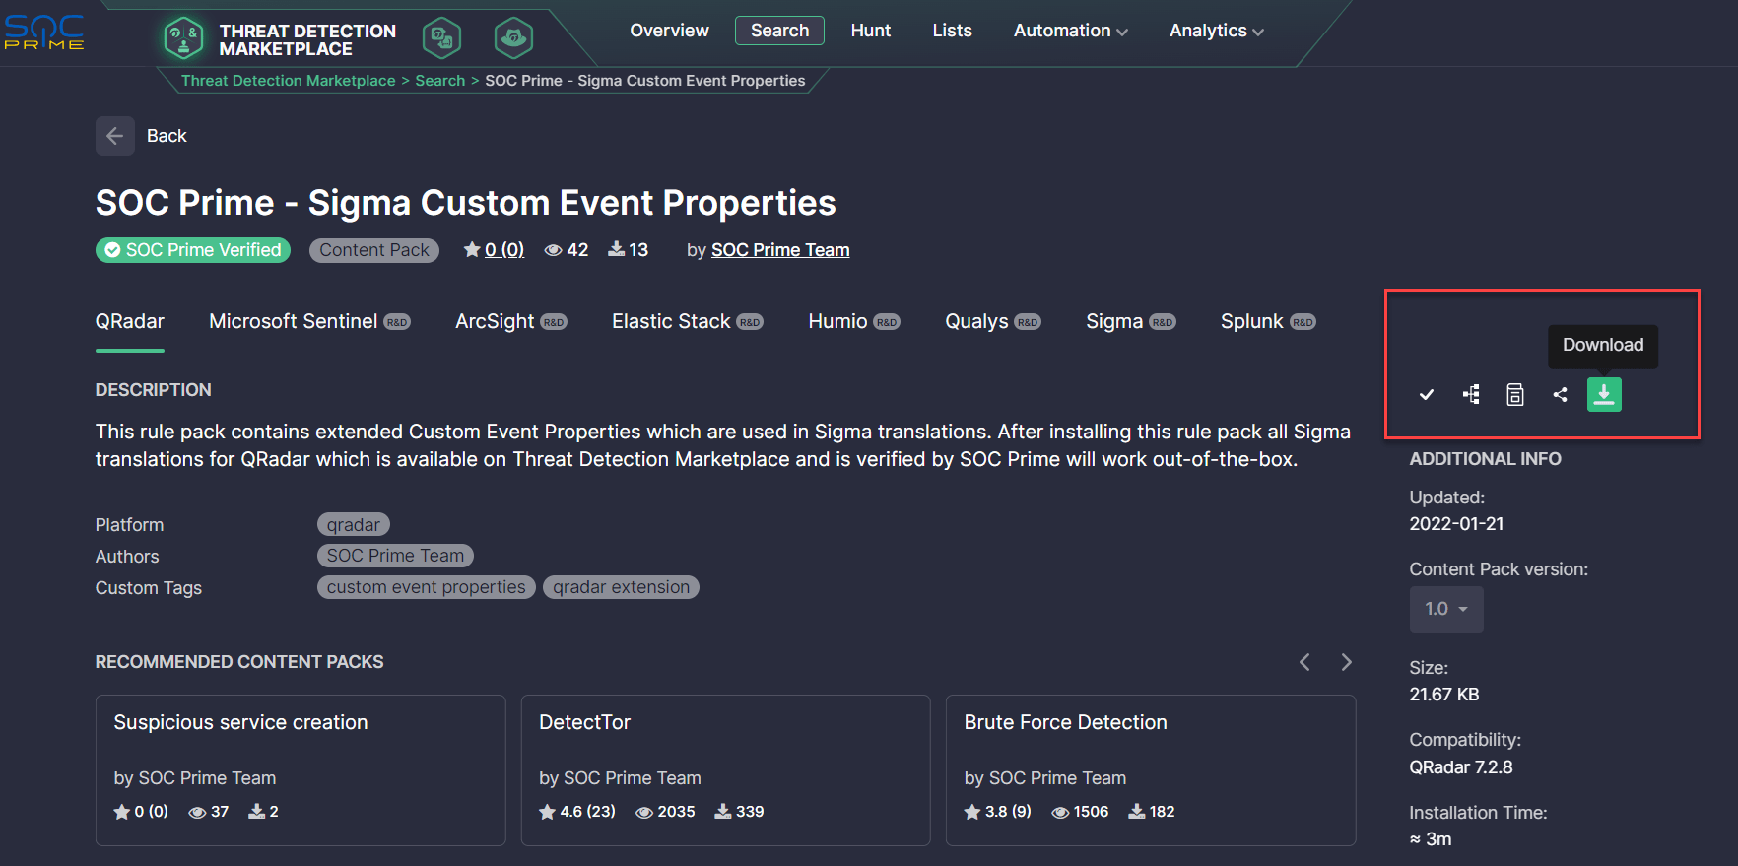Open the SOC Prime Team author link
Screen dimensions: 1738x866
point(779,250)
